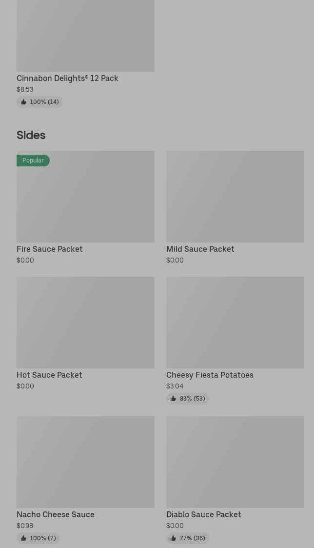Click thumbs-up icon under Cinnabon Delights
The height and width of the screenshot is (548, 314).
coord(23,102)
